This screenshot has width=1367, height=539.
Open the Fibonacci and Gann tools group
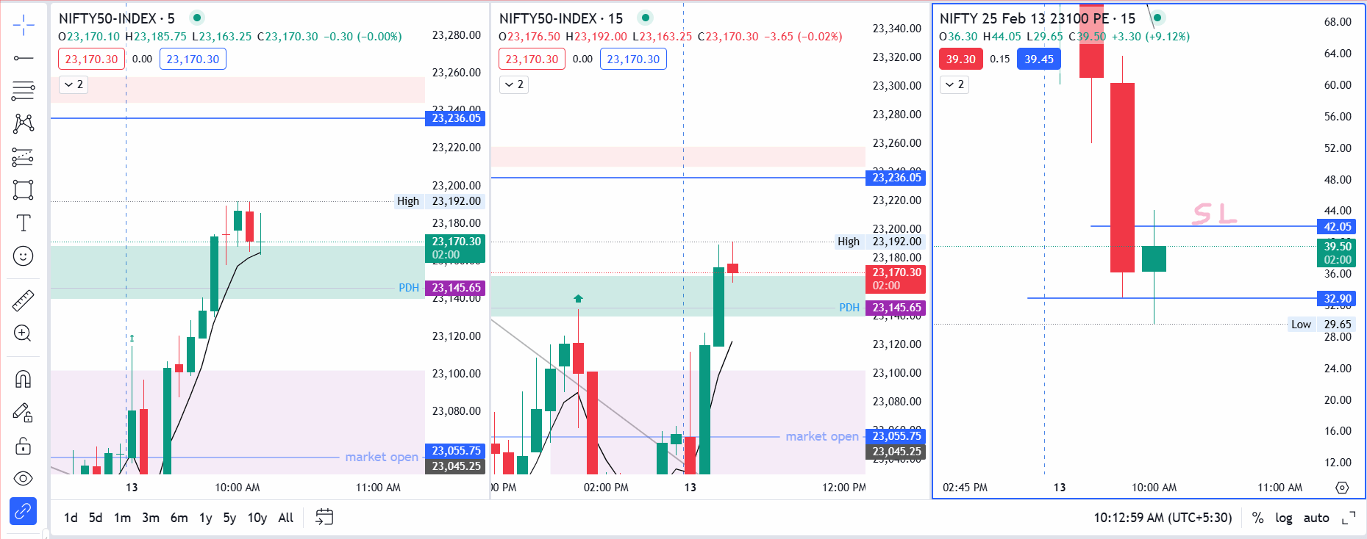[23, 91]
